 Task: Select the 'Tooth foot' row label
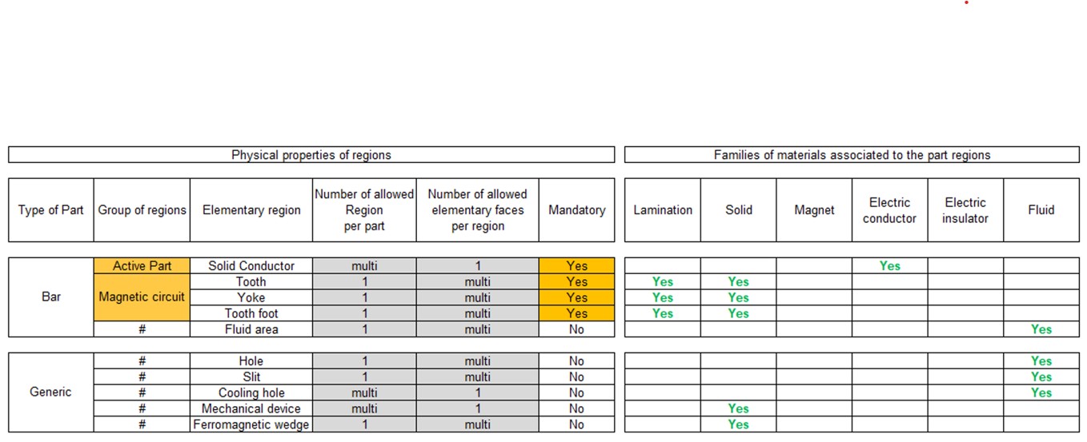pyautogui.click(x=251, y=313)
